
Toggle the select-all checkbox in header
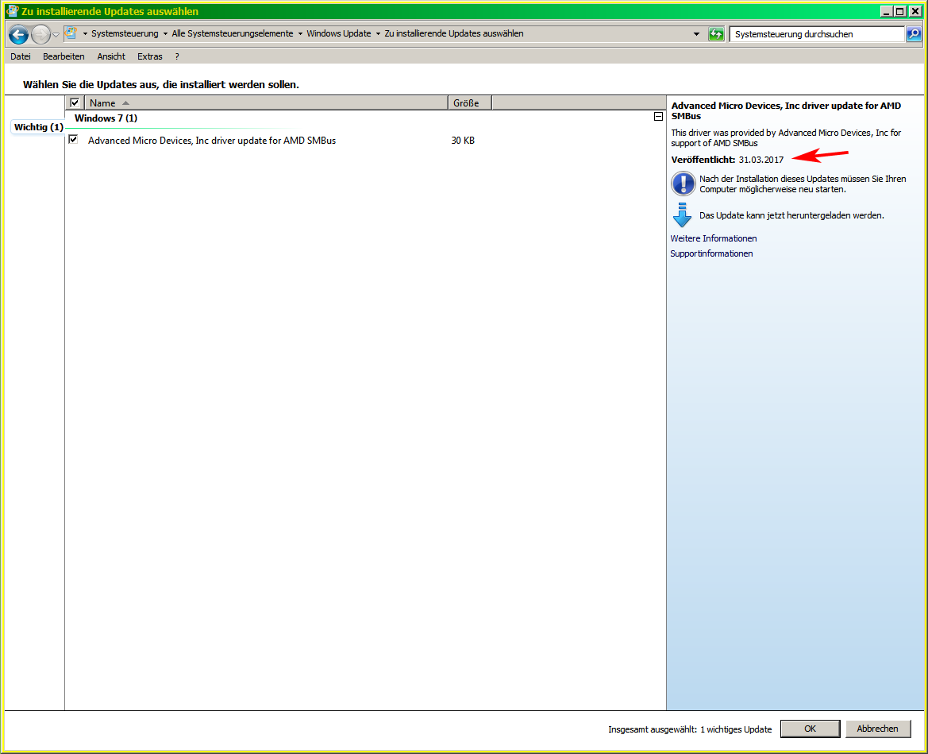point(75,102)
